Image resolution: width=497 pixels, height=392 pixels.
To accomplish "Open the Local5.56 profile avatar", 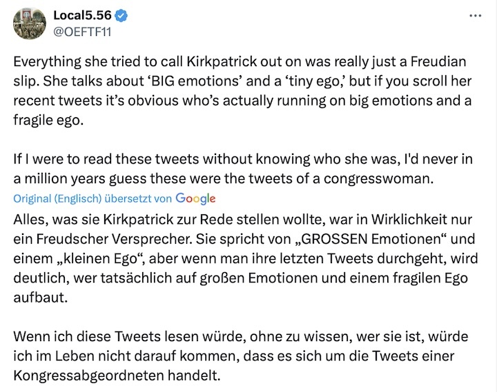I will 29,23.
